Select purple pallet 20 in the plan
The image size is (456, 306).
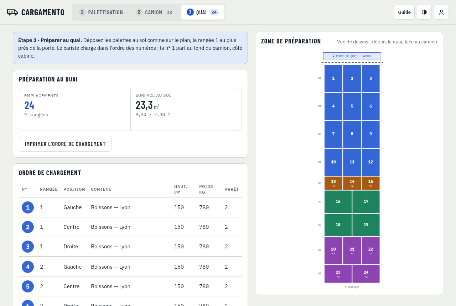pyautogui.click(x=333, y=250)
